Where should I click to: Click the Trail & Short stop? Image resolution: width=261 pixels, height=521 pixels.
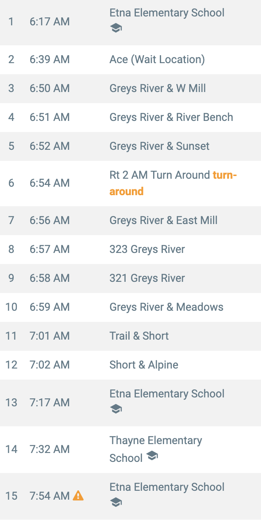coord(130,336)
